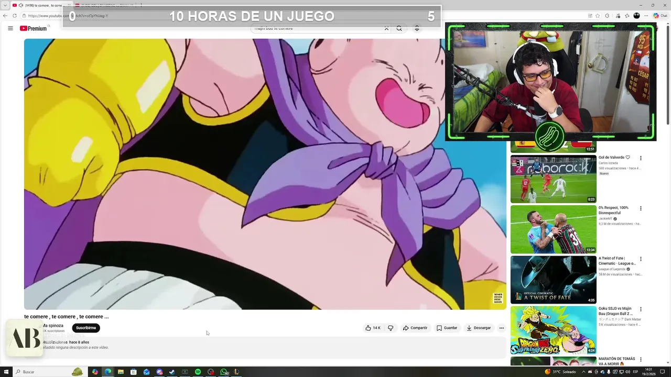Open the notification center icon
The image size is (671, 377).
pos(663,372)
